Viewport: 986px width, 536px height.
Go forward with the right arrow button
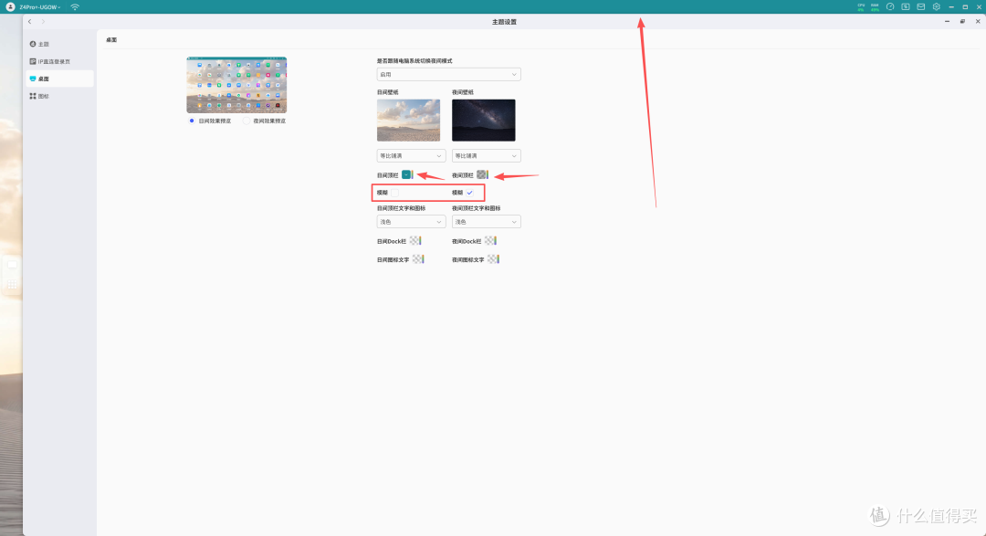pos(43,21)
